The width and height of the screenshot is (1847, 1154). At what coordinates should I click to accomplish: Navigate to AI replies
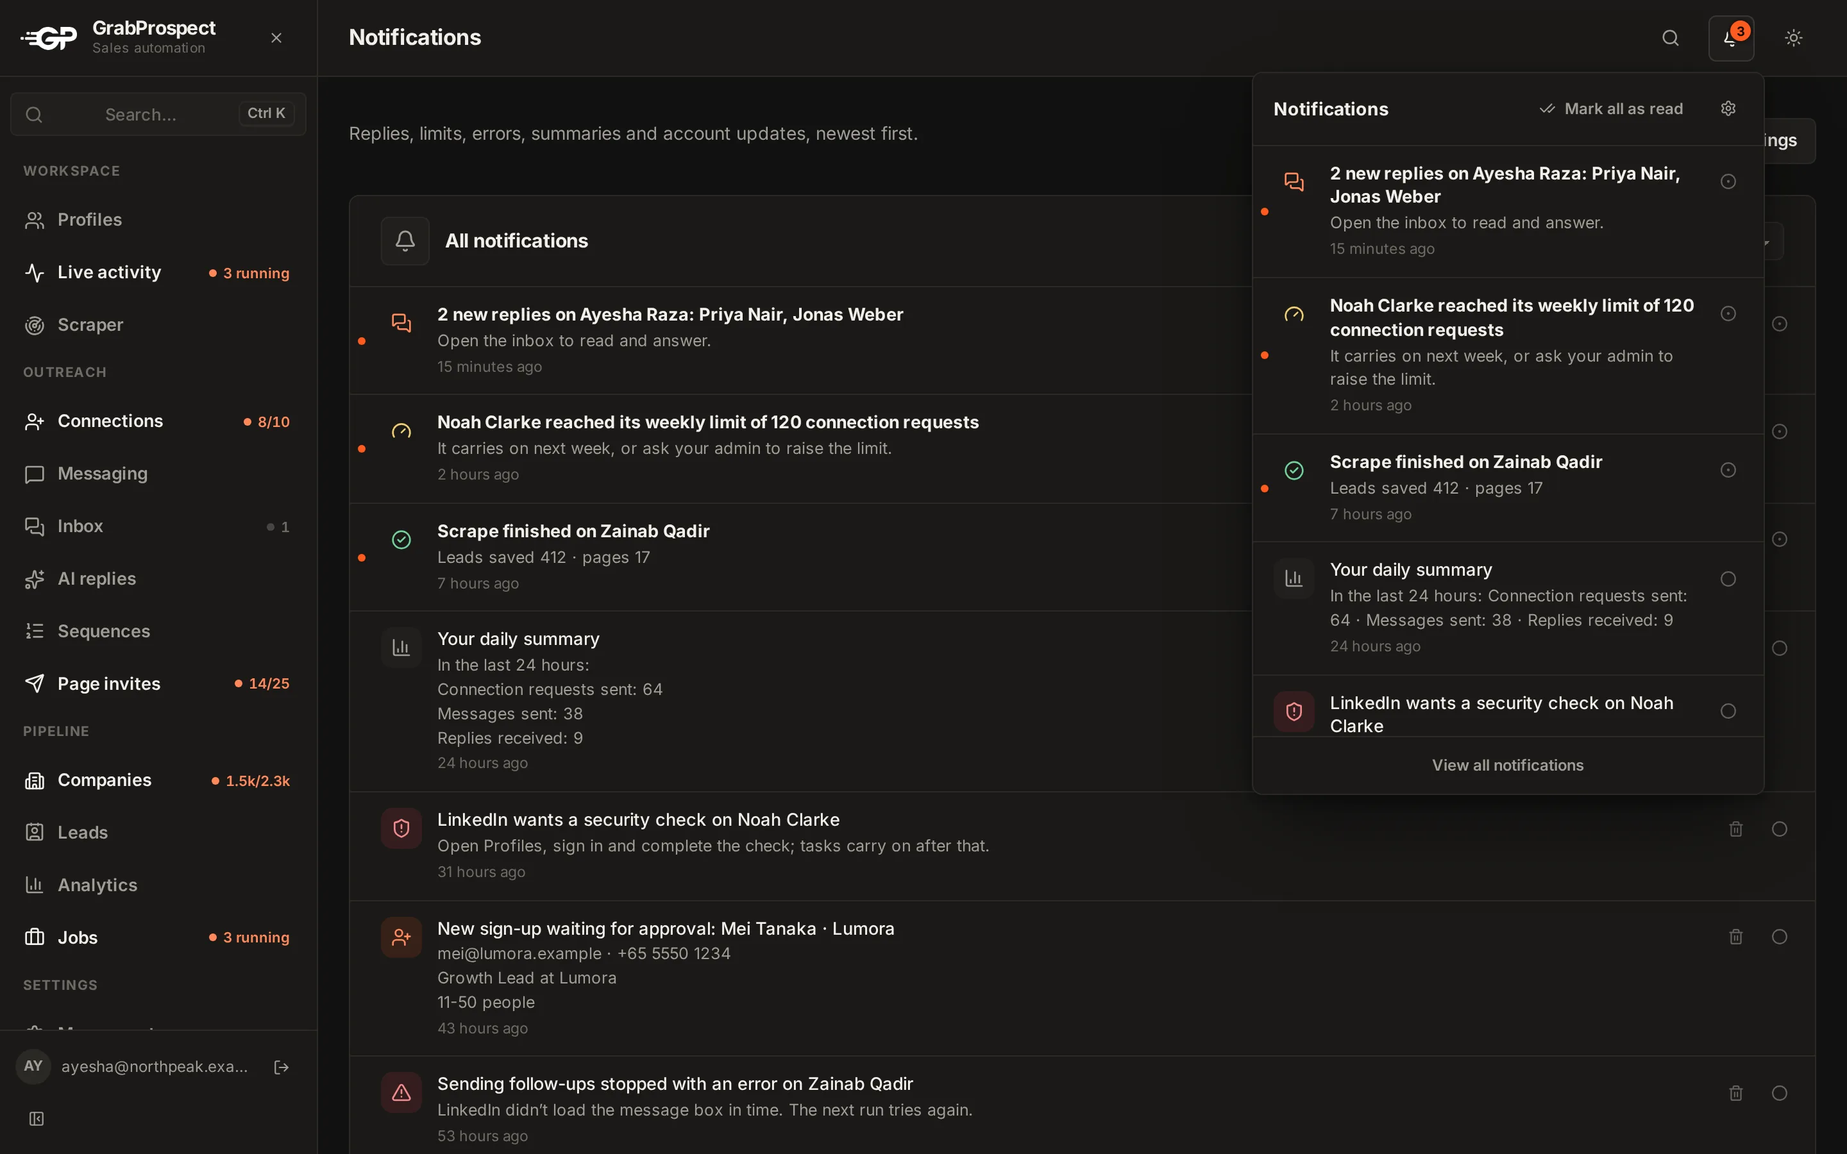158,580
